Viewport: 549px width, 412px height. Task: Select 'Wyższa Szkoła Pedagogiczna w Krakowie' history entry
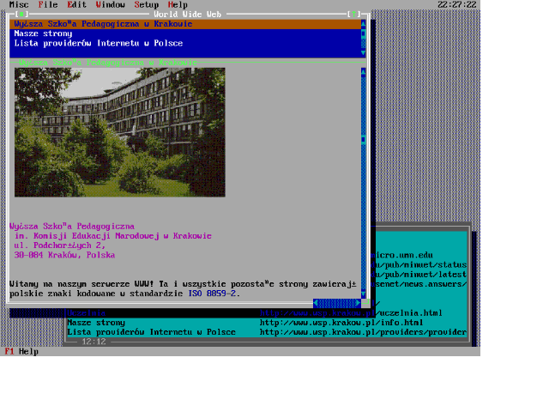pyautogui.click(x=185, y=24)
